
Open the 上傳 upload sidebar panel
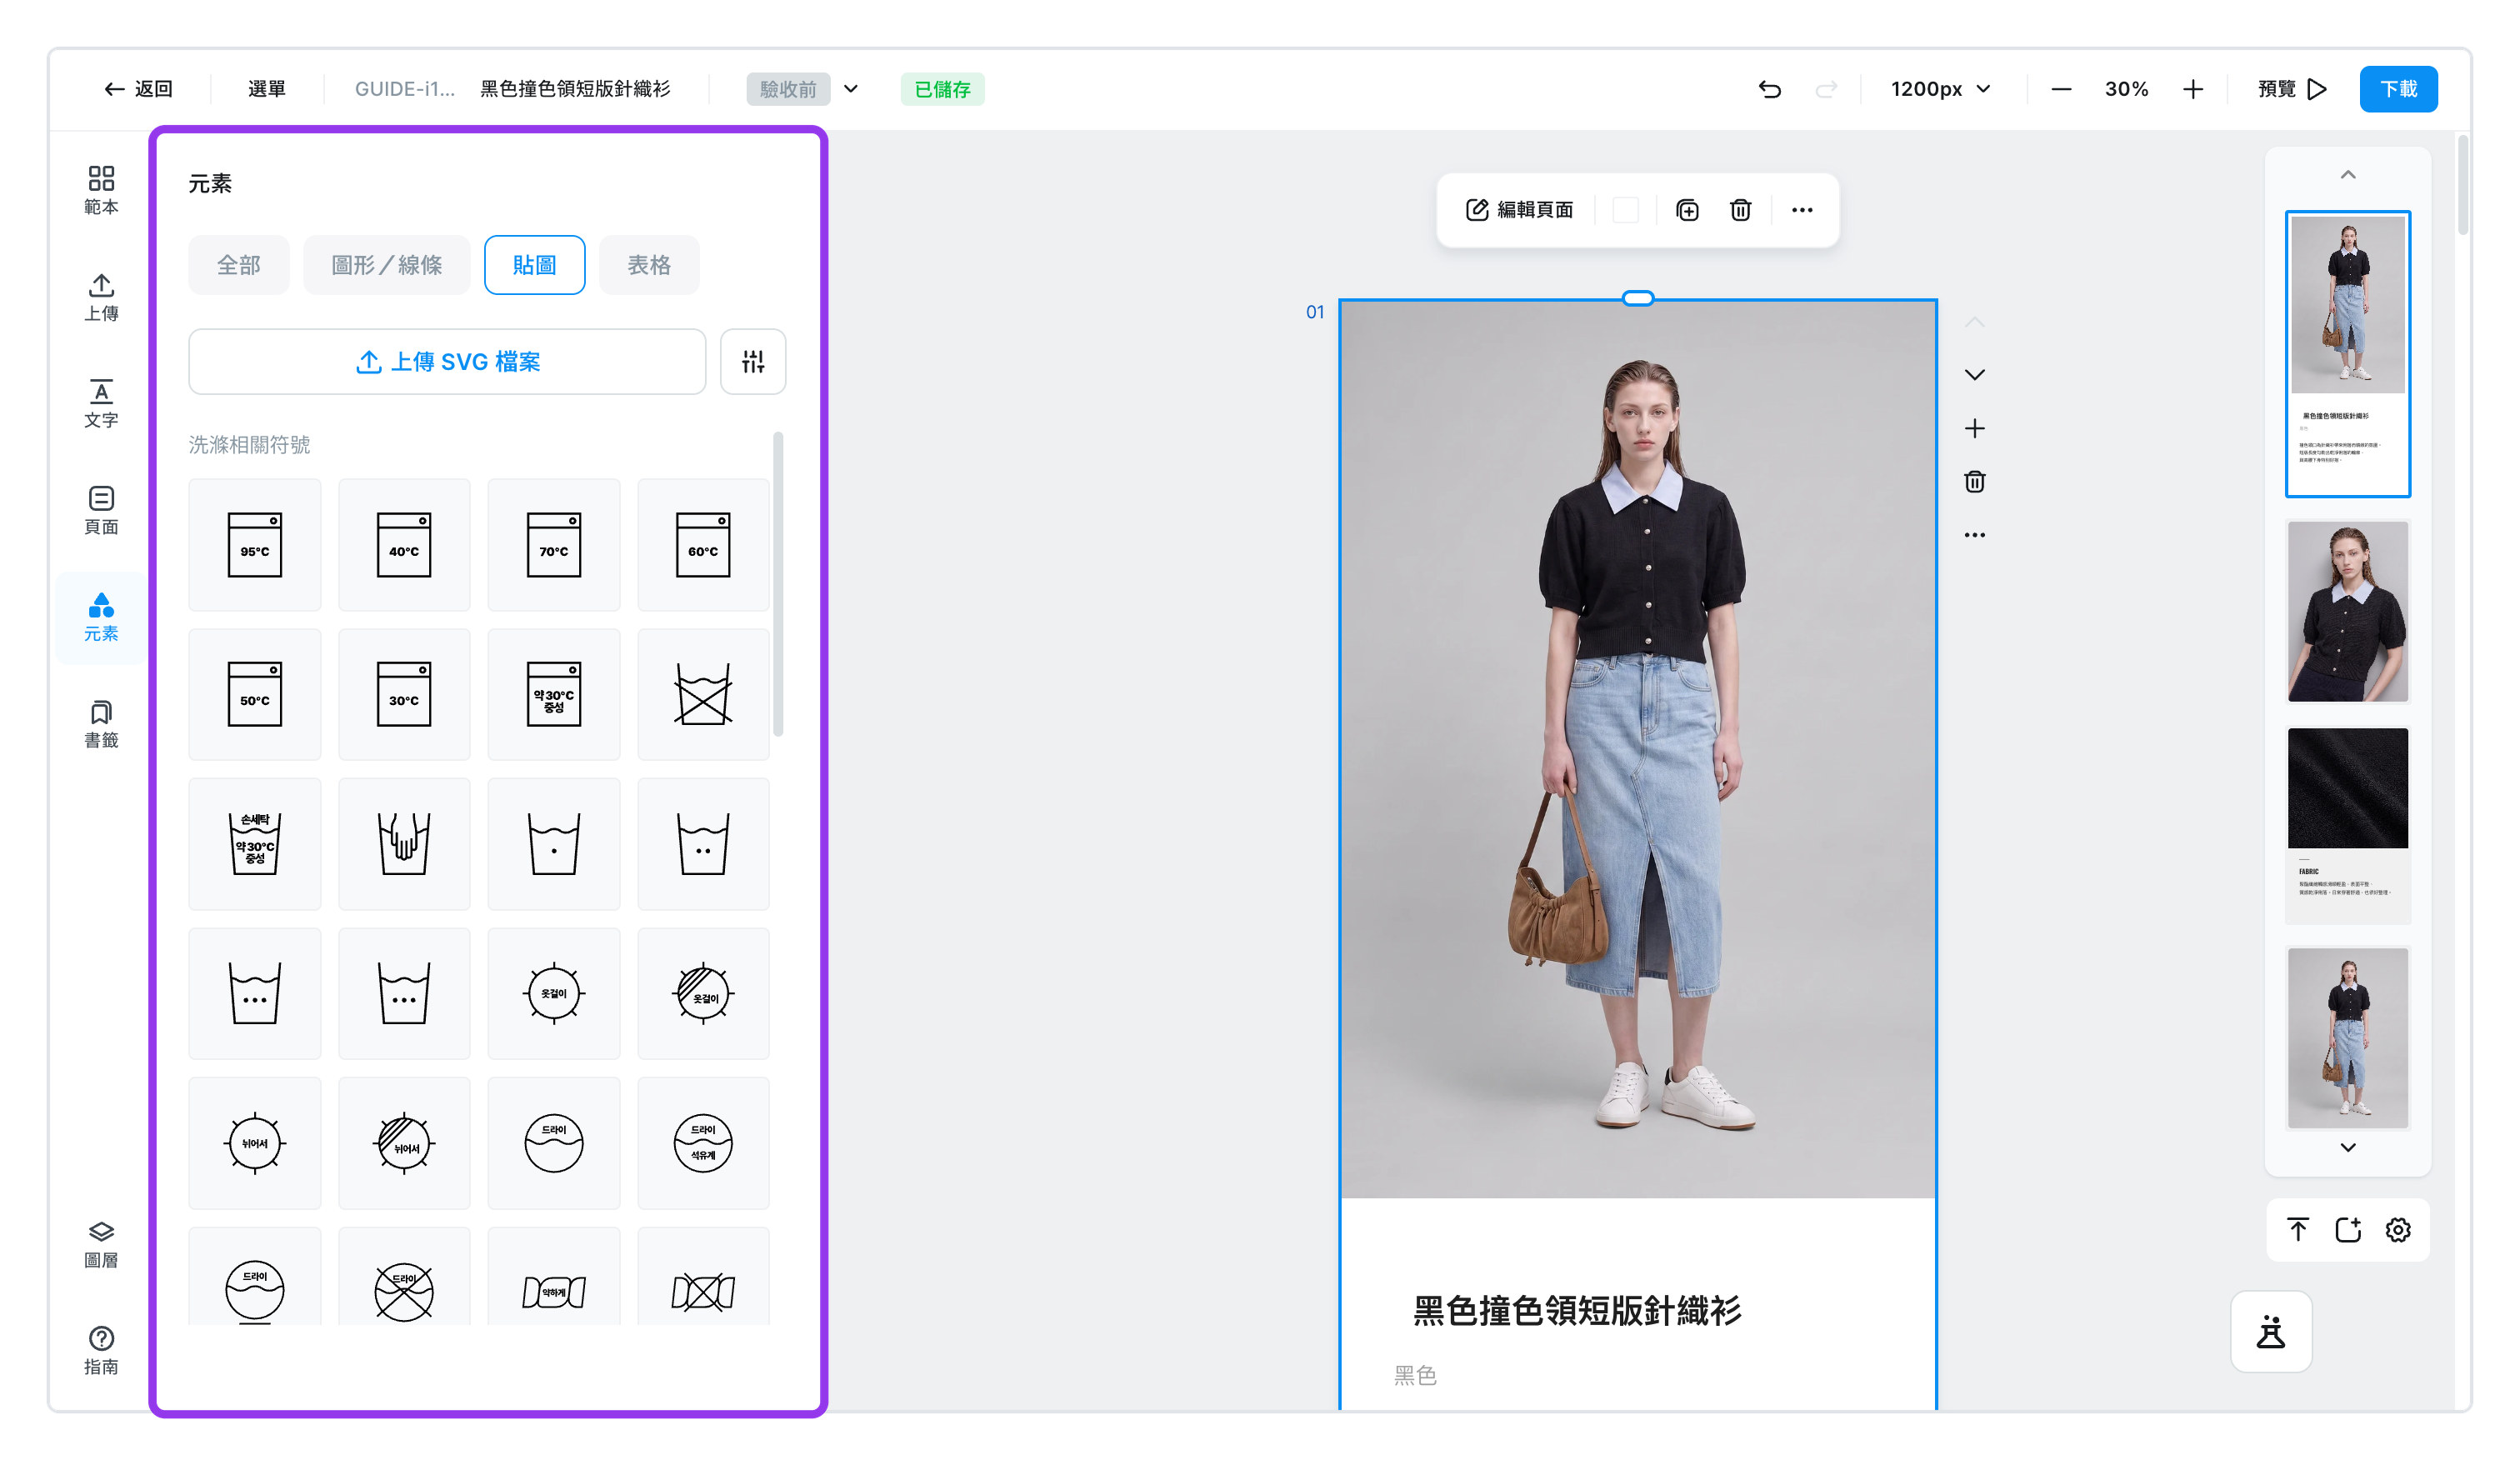click(x=101, y=297)
